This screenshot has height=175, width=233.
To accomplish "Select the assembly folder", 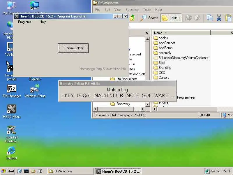I will pyautogui.click(x=163, y=53).
